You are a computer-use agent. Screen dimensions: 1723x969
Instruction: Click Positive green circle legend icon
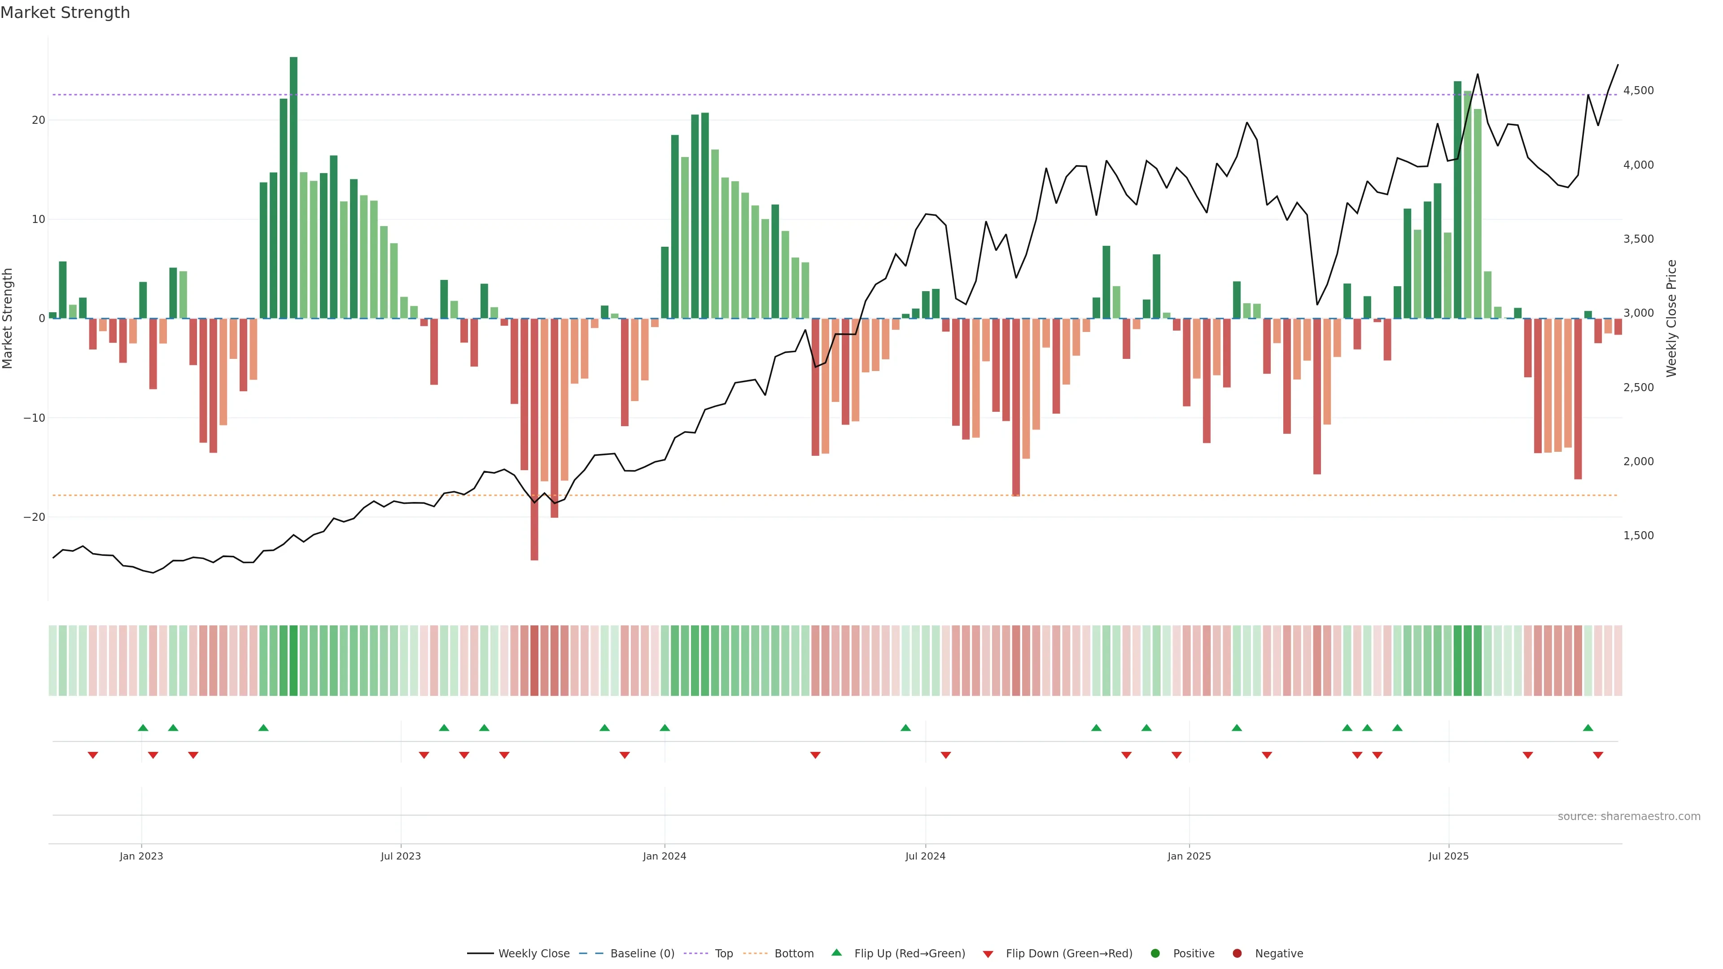coord(1155,953)
